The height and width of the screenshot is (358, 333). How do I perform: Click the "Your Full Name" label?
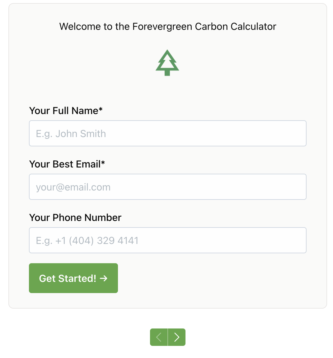64,111
